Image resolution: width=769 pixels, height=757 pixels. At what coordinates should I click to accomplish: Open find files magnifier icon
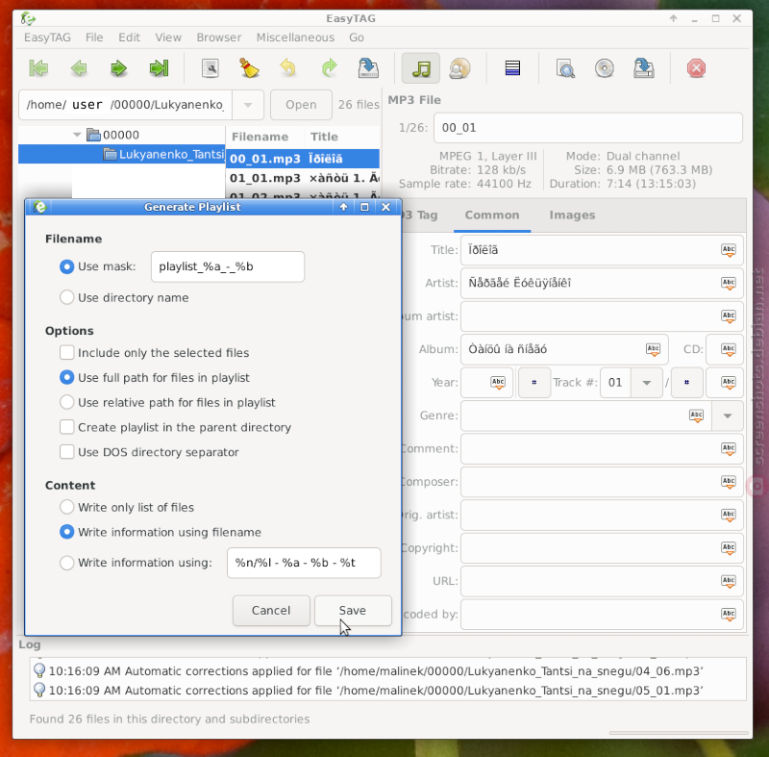coord(565,68)
